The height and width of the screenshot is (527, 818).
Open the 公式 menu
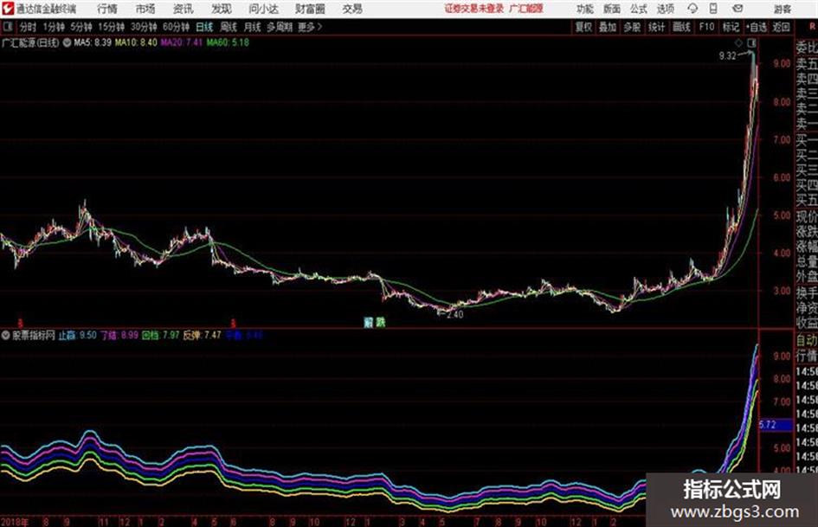639,9
